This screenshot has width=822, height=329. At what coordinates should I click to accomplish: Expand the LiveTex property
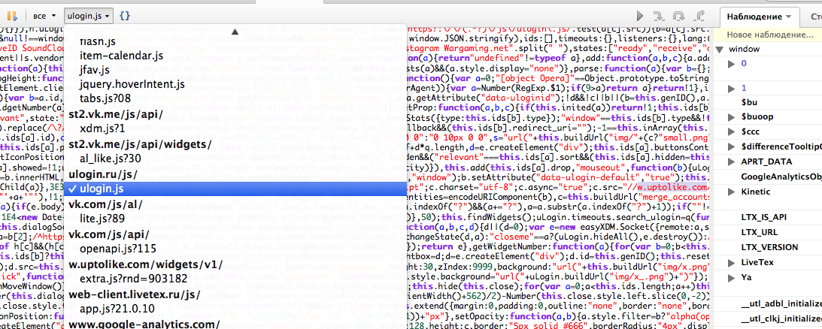click(x=733, y=262)
